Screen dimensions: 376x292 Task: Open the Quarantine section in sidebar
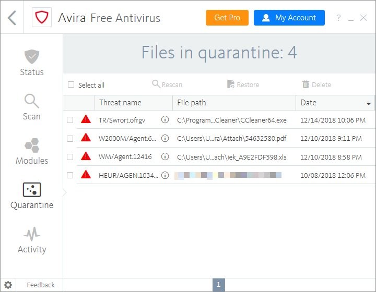pyautogui.click(x=32, y=196)
